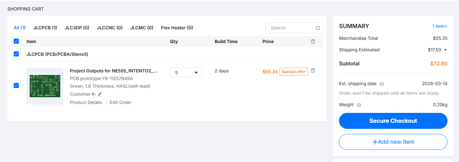This screenshot has height=162, width=459.
Task: Click into the cart Search field
Action: (x=290, y=28)
